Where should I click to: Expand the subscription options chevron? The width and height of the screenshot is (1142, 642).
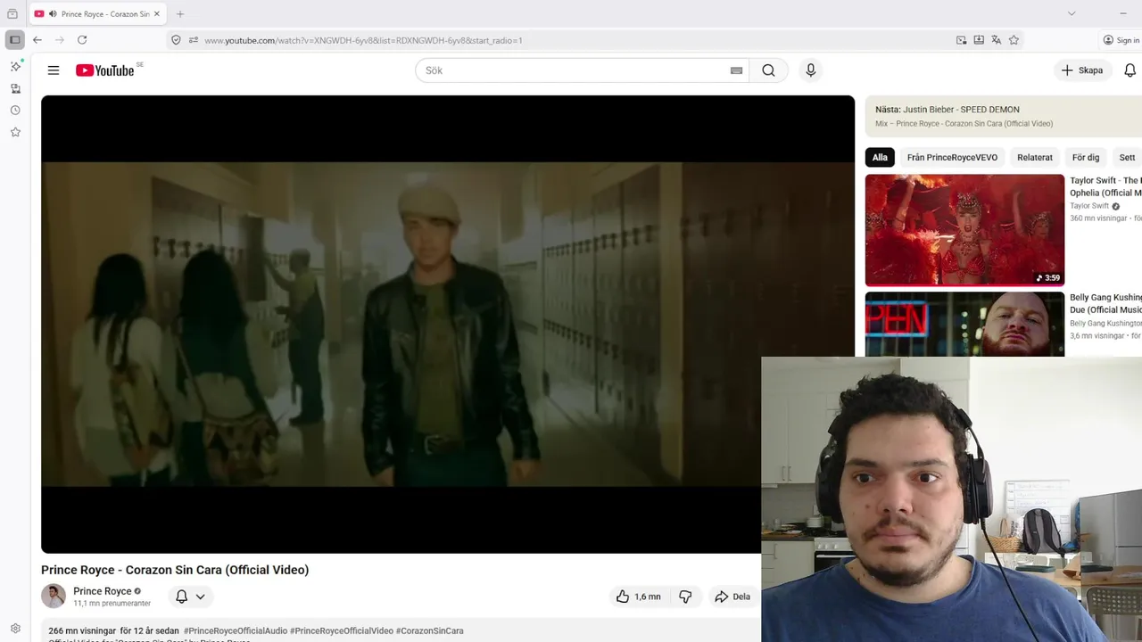click(x=201, y=597)
